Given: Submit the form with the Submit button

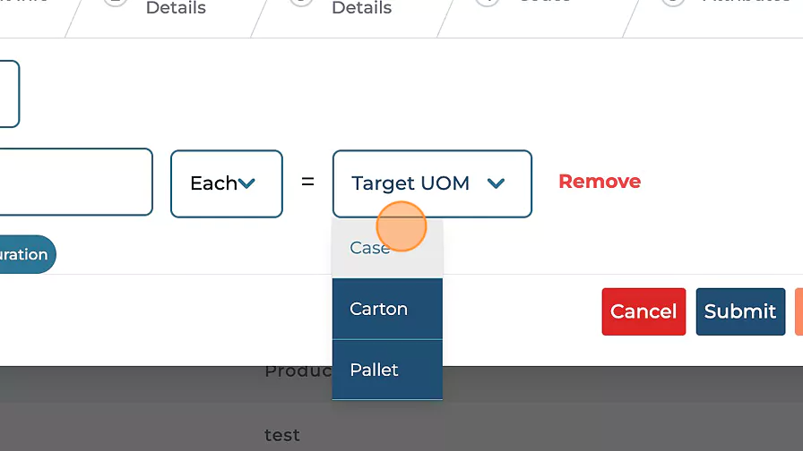Looking at the screenshot, I should 739,311.
